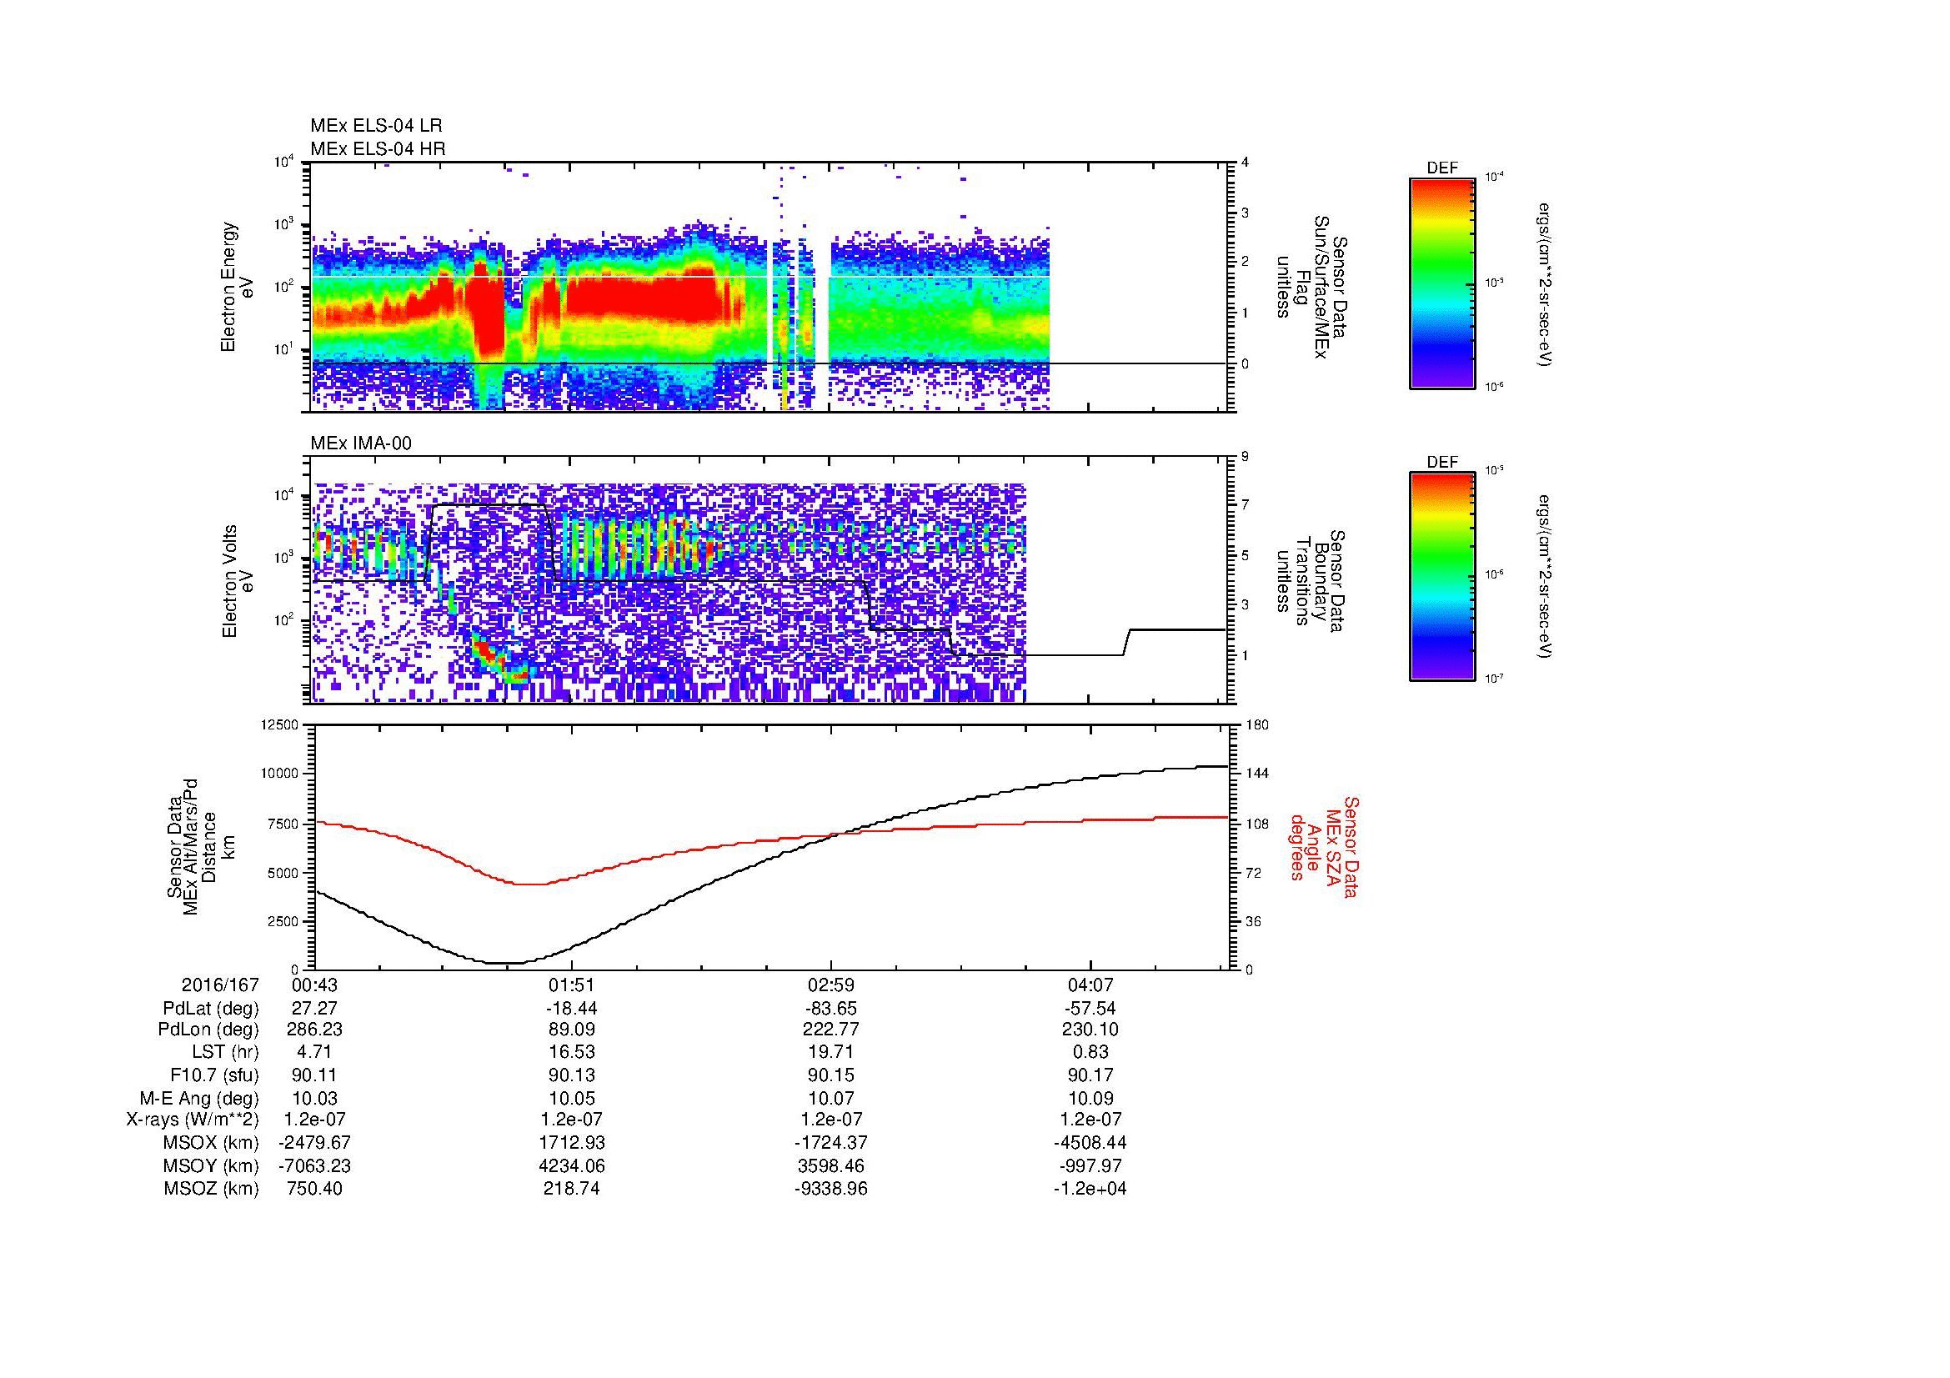Click the LST value '16.53'

click(572, 1053)
